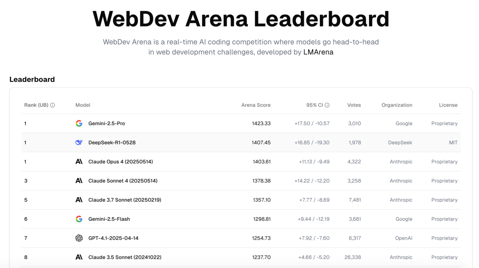The width and height of the screenshot is (479, 268).
Task: Click the Model column header
Action: pyautogui.click(x=83, y=105)
